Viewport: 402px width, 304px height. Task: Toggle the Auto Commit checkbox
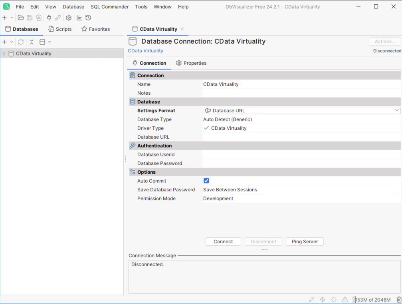point(206,181)
